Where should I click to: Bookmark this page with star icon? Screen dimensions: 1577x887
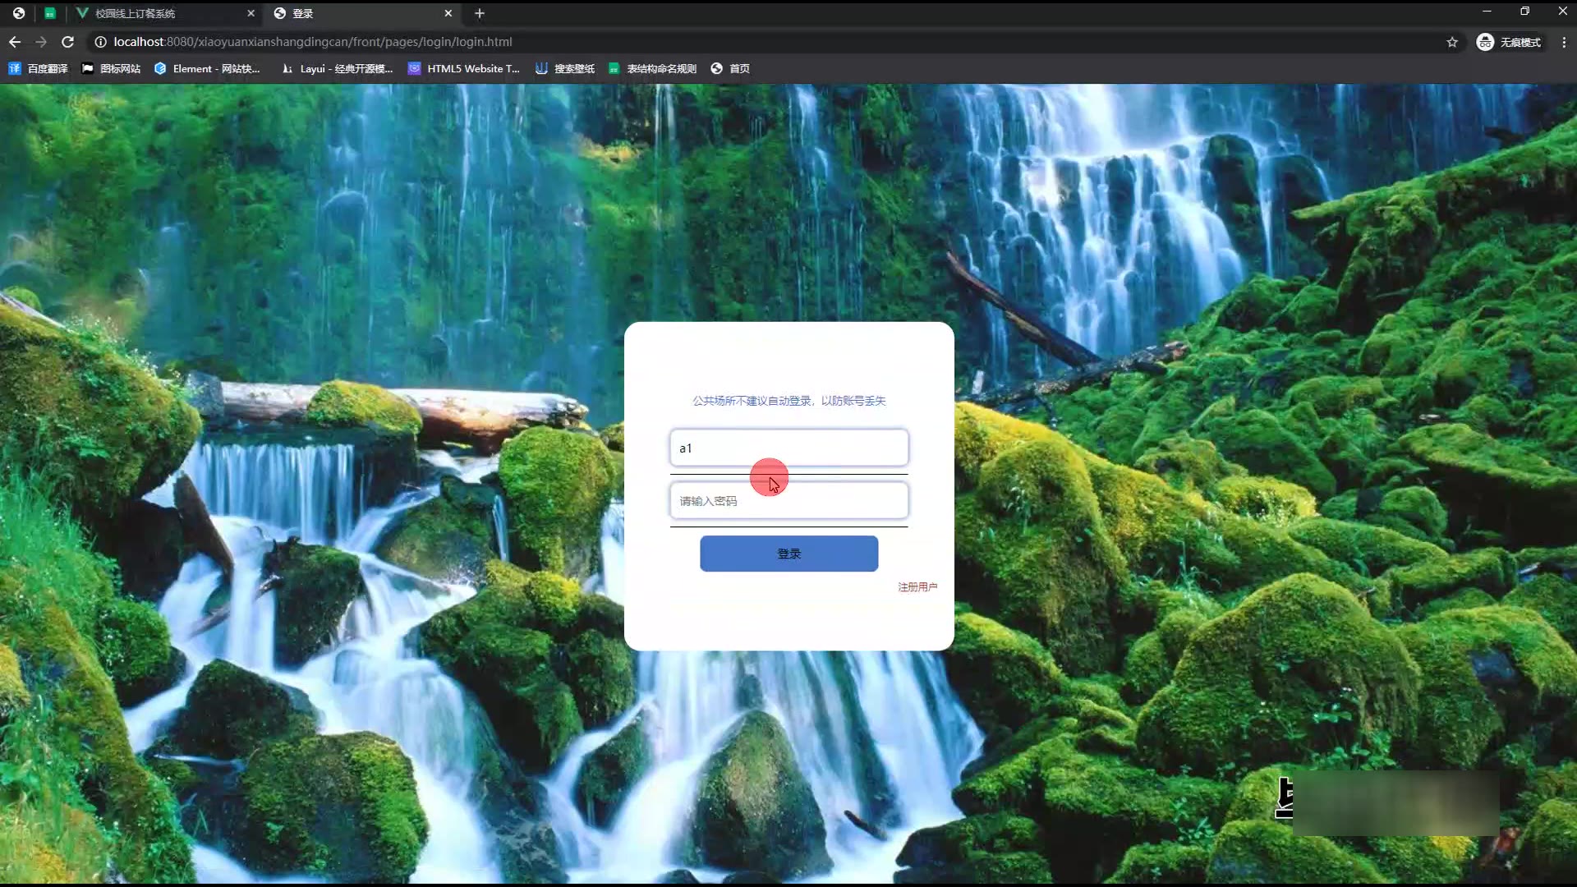1452,42
